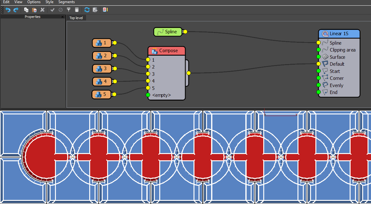Screen dimensions: 371x204
Task: Click the delete X toolbar icon
Action: click(x=42, y=10)
